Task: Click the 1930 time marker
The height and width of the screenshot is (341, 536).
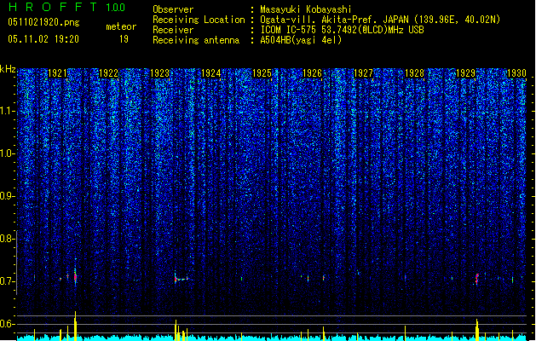Action: click(516, 73)
